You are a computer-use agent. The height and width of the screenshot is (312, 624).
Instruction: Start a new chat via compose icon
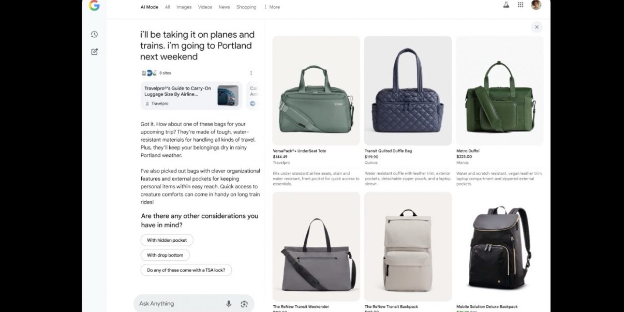[94, 52]
